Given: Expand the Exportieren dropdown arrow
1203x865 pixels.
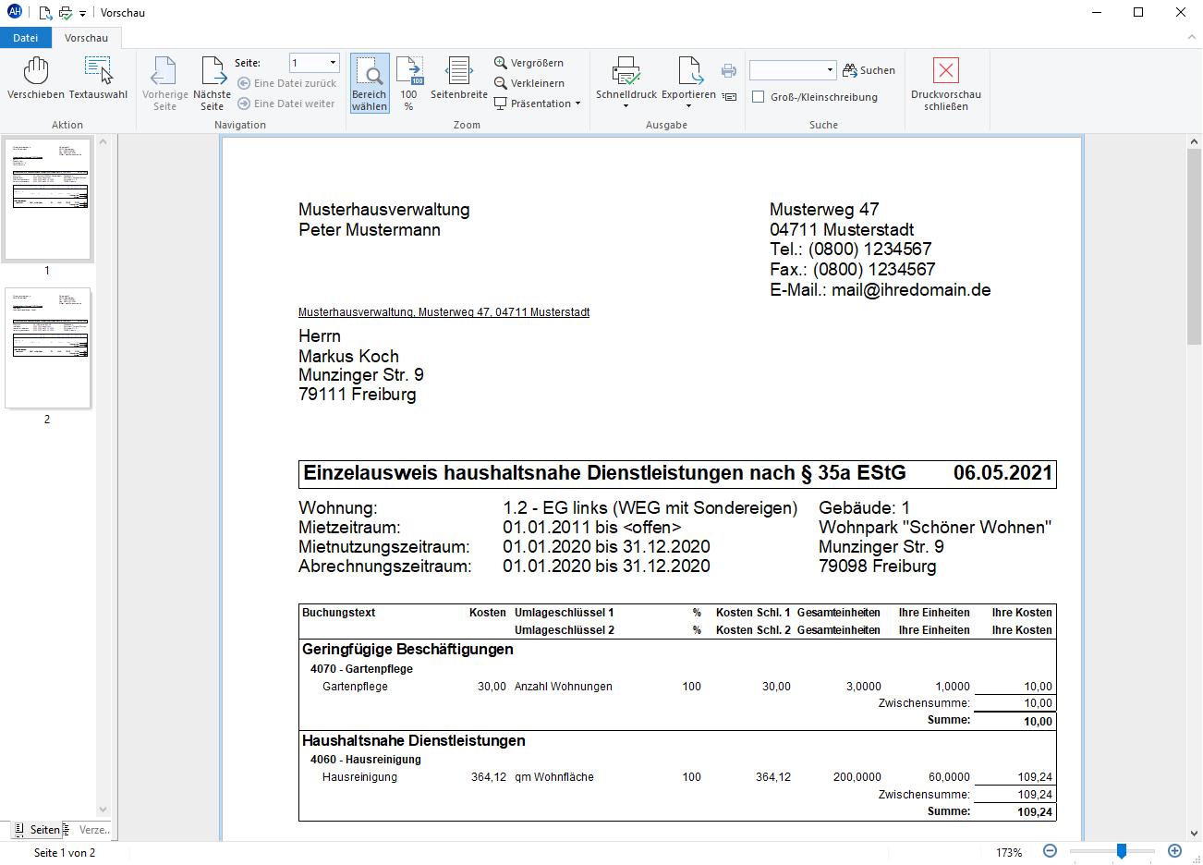Looking at the screenshot, I should pos(689,106).
